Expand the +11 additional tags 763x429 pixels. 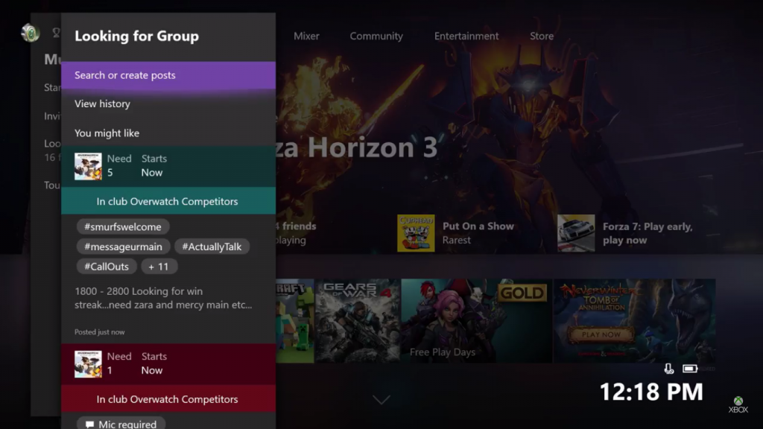pos(159,267)
